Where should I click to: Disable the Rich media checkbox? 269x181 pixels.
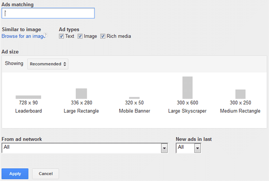[x=102, y=36]
